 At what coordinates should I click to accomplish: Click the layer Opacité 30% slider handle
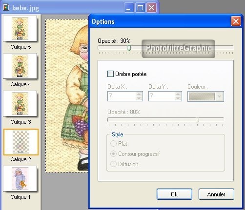click(x=129, y=48)
